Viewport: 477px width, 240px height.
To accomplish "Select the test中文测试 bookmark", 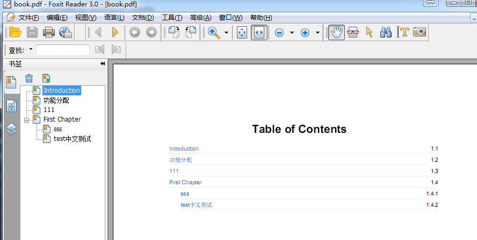I will (73, 139).
